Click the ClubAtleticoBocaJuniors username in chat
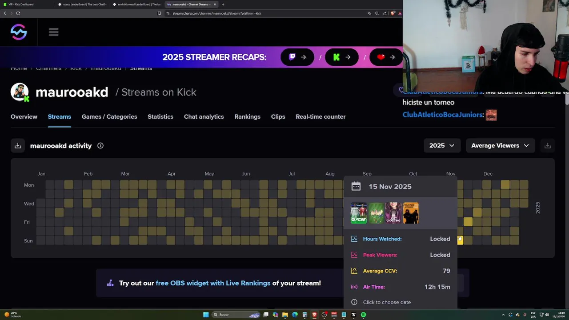Viewport: 569px width, 320px height. pyautogui.click(x=442, y=115)
